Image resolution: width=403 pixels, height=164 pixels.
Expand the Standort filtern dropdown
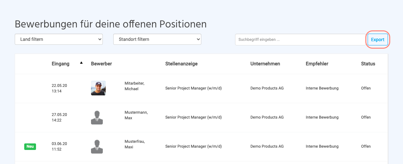pyautogui.click(x=157, y=39)
